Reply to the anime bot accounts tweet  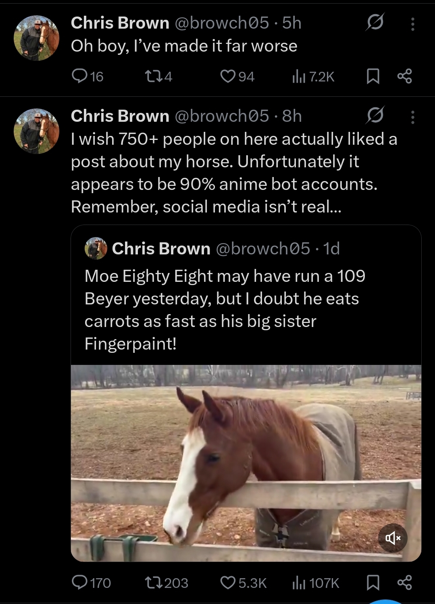click(x=79, y=582)
